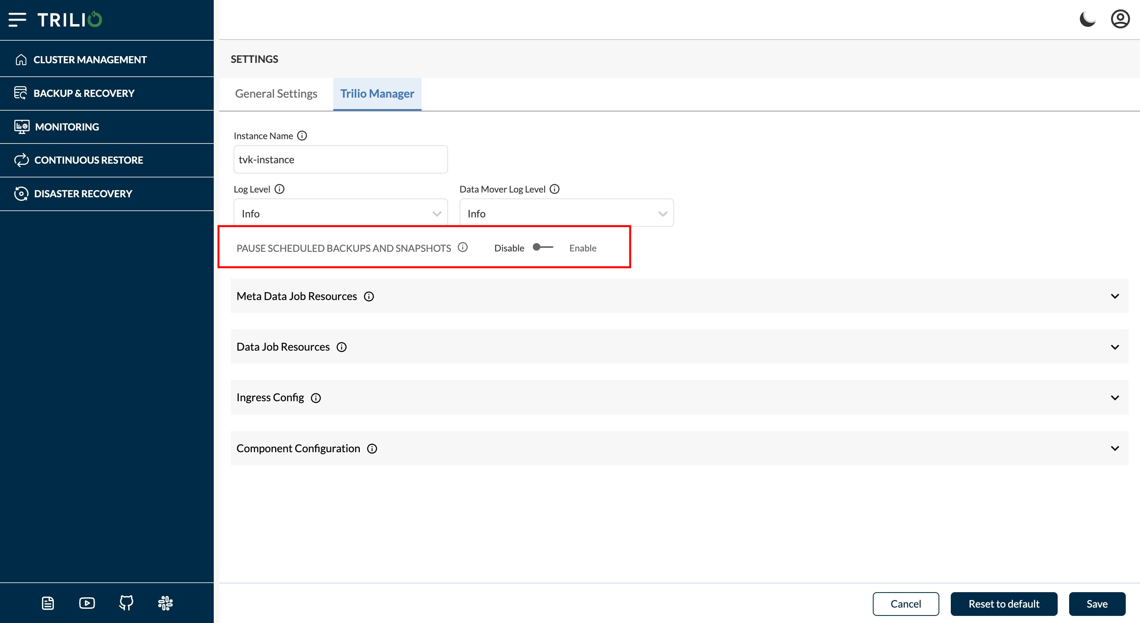Open the GitHub icon link
Image resolution: width=1140 pixels, height=623 pixels.
(x=126, y=603)
